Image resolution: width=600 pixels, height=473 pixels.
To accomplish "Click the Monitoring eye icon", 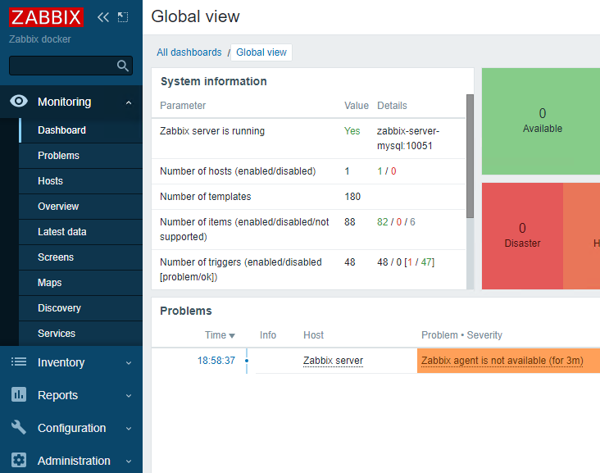I will 19,102.
